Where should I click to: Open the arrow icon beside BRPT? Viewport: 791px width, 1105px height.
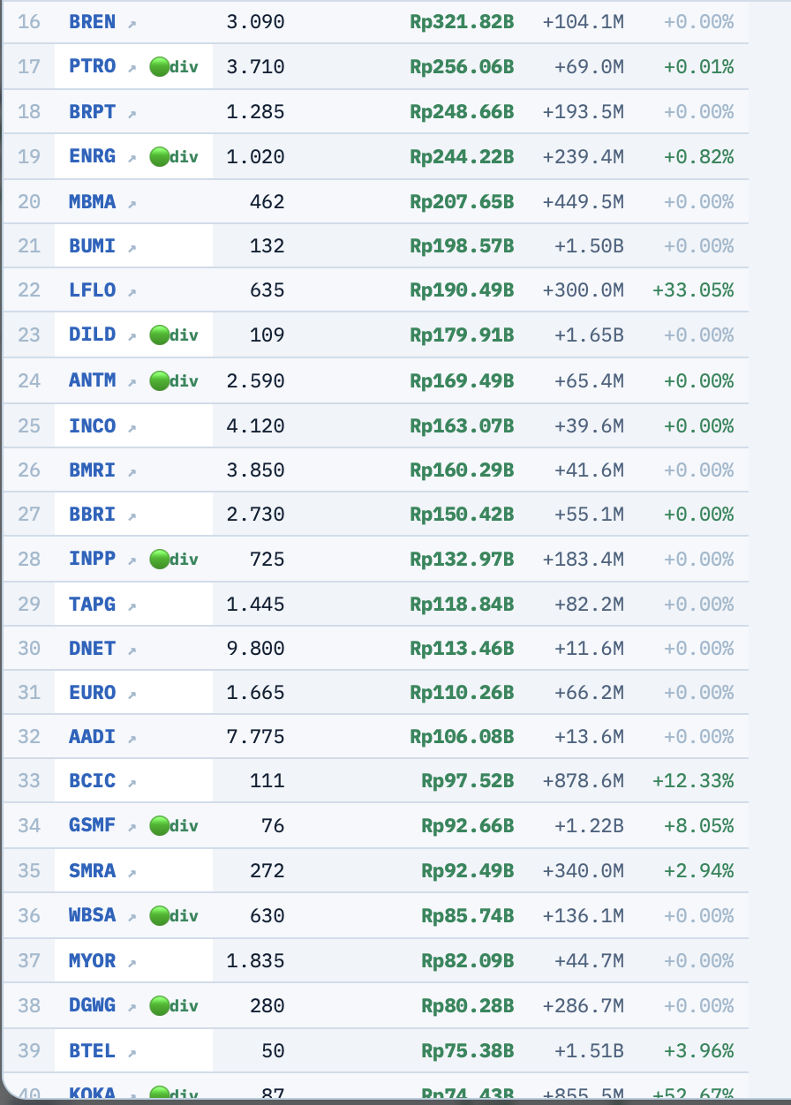(x=132, y=114)
